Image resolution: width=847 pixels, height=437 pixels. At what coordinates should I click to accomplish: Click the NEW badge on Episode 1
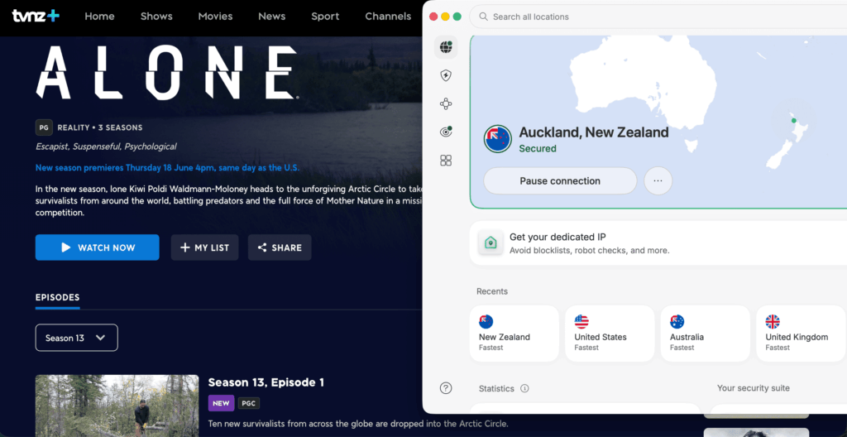pos(221,403)
